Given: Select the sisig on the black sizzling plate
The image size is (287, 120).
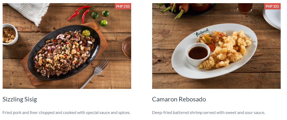Looking at the screenshot, I should [64, 53].
